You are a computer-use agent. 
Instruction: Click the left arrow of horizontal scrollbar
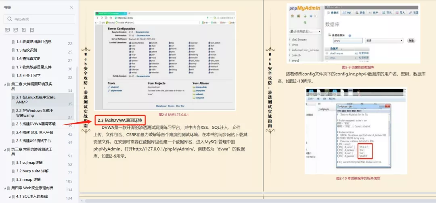pyautogui.click(x=82, y=201)
